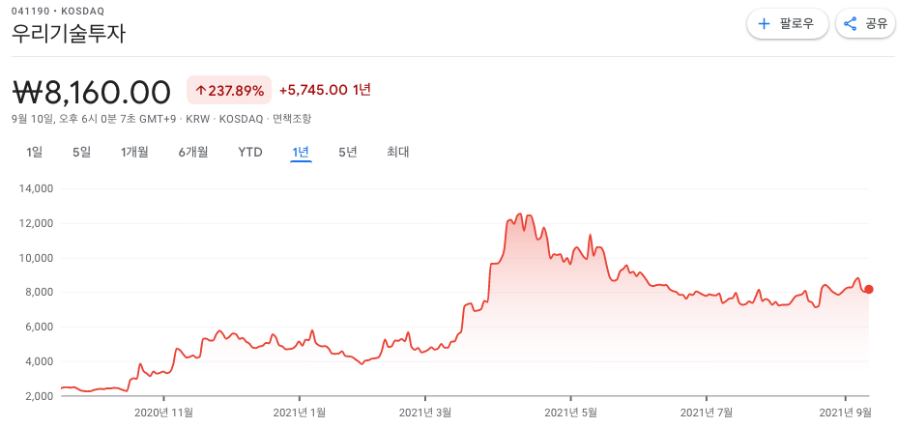898x428 pixels.
Task: Click the 2021년 1월 x-axis label
Action: 300,412
